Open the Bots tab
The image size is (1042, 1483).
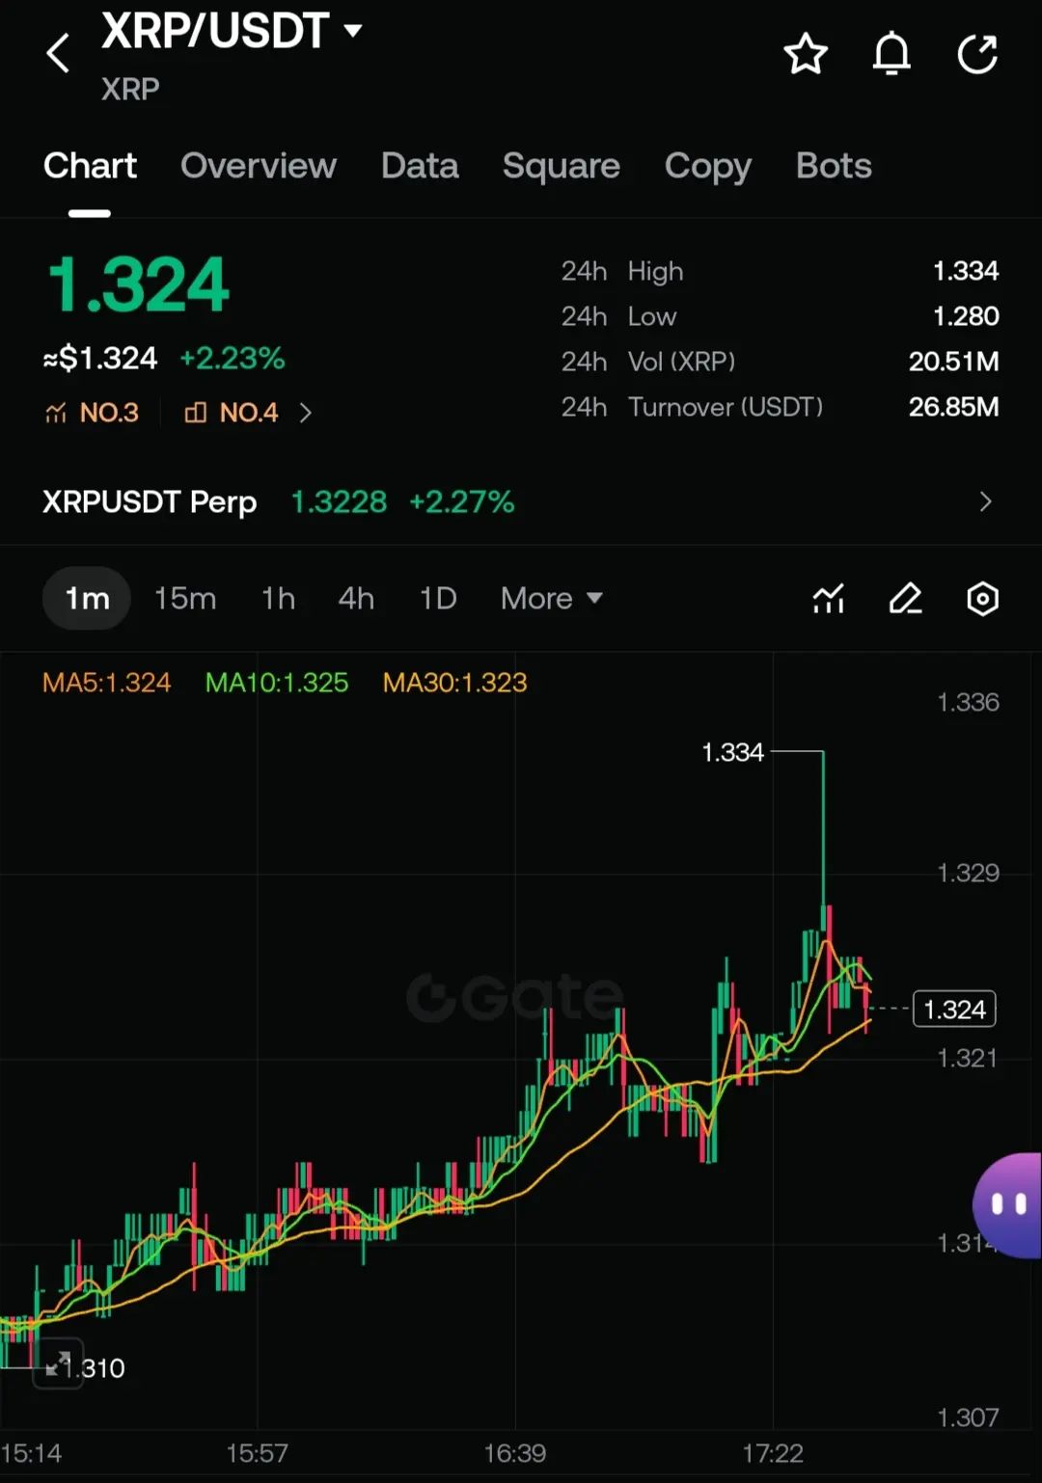click(834, 166)
